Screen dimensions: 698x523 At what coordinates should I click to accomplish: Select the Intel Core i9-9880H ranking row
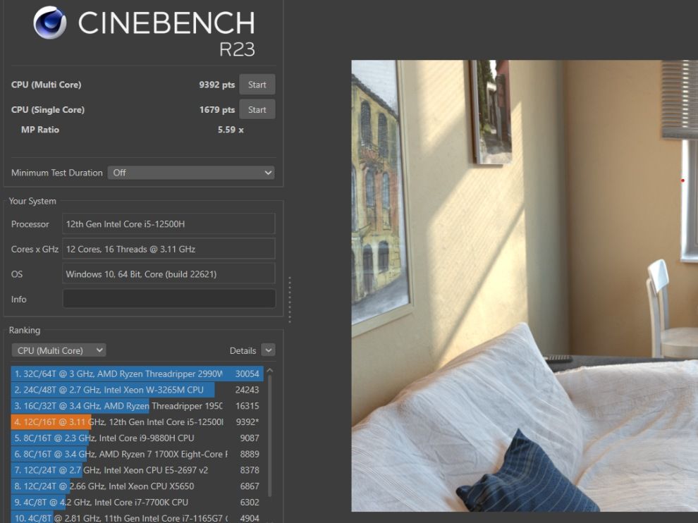[137, 438]
